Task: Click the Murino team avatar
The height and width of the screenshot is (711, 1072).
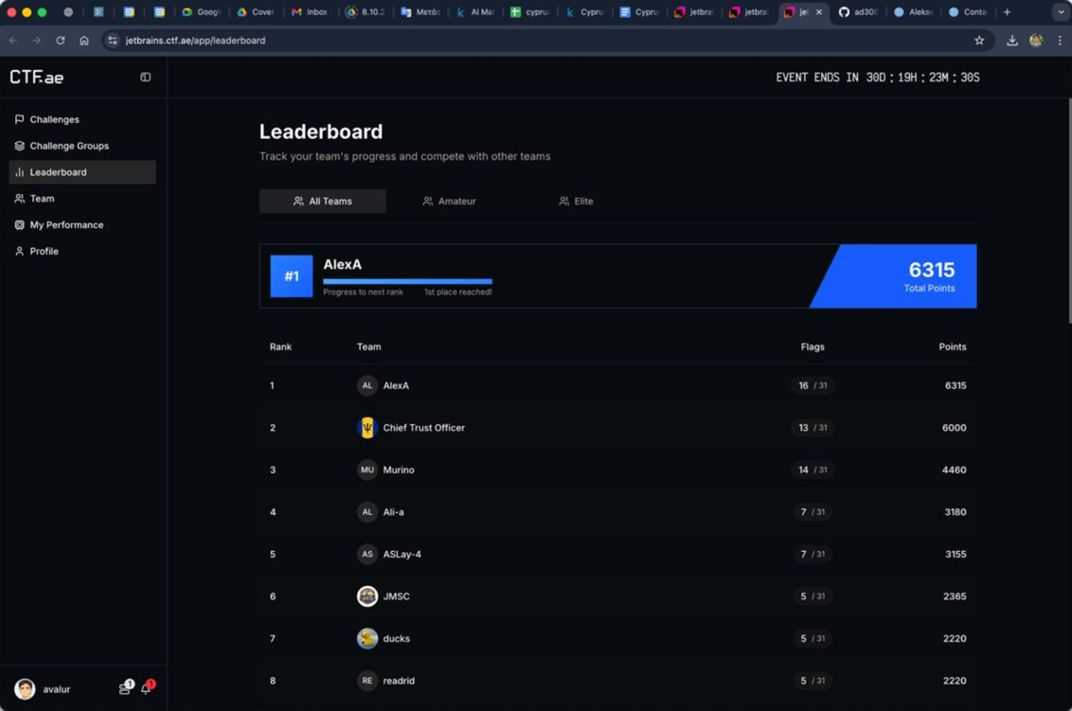Action: [x=367, y=470]
